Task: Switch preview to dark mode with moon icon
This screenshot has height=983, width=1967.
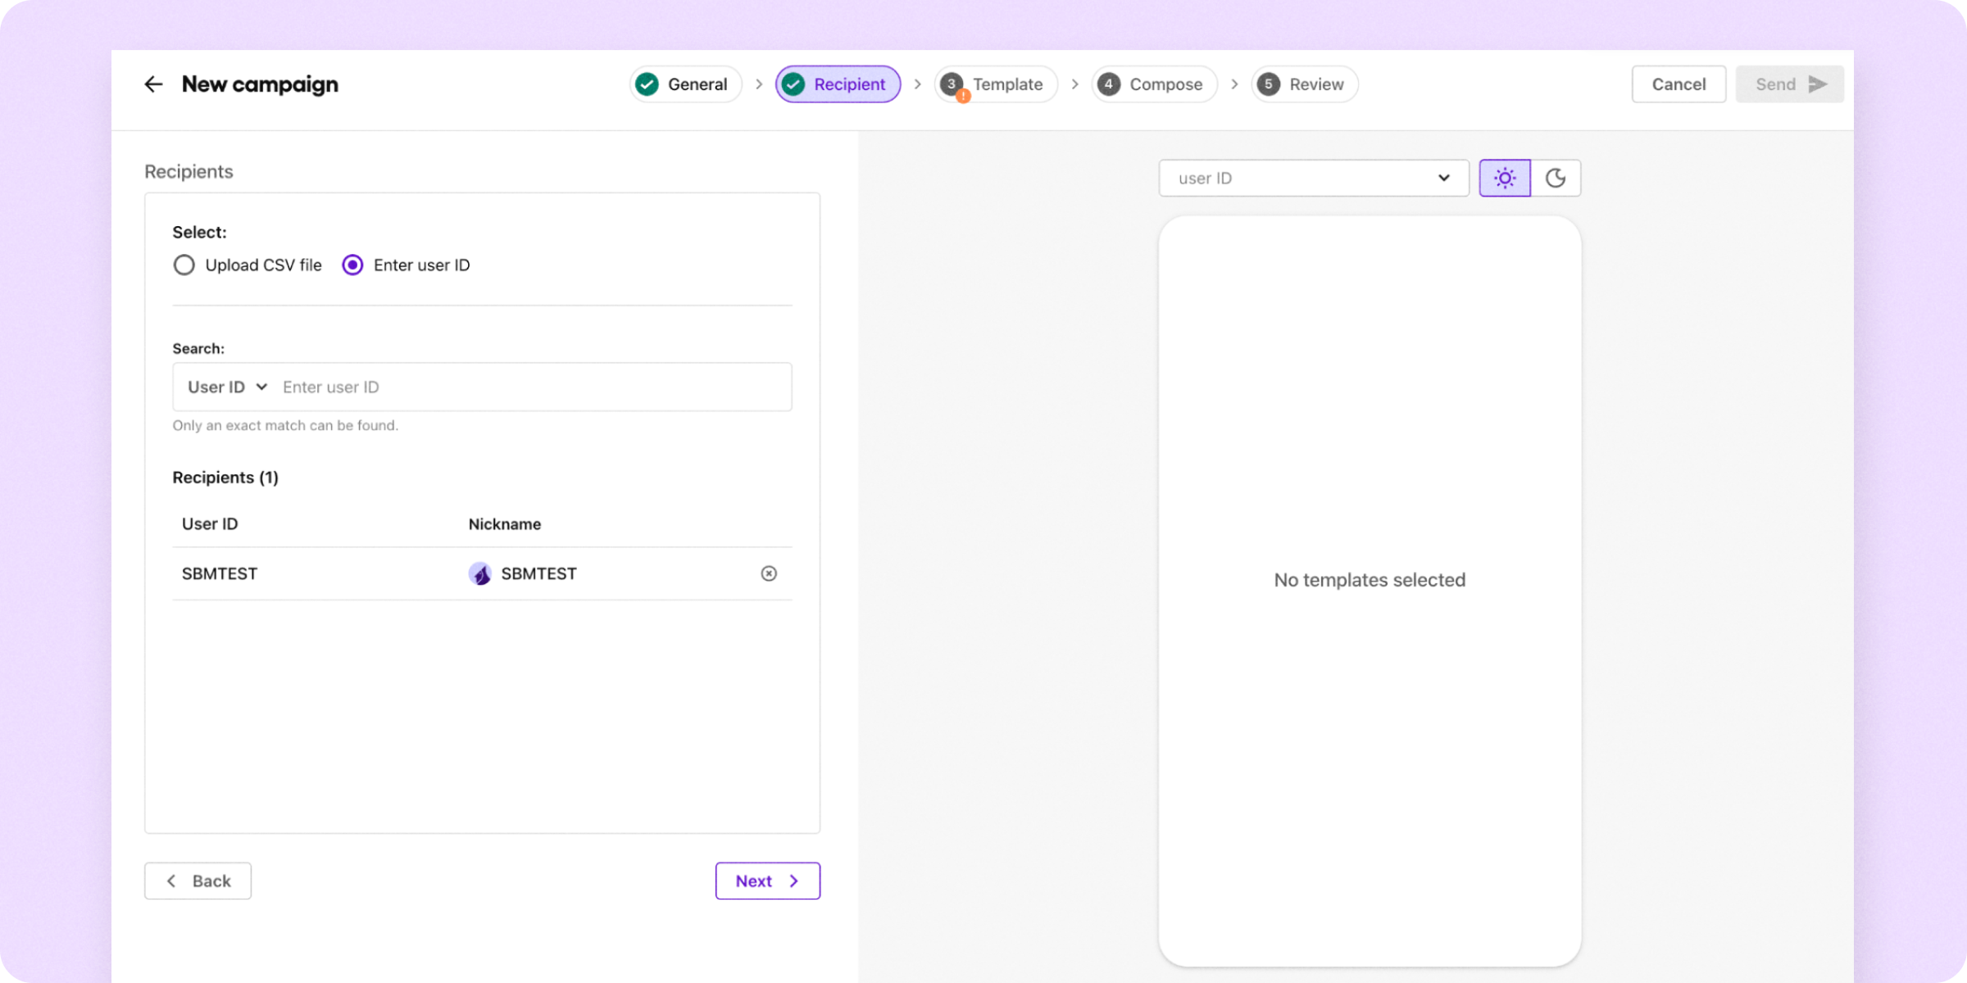Action: tap(1556, 178)
